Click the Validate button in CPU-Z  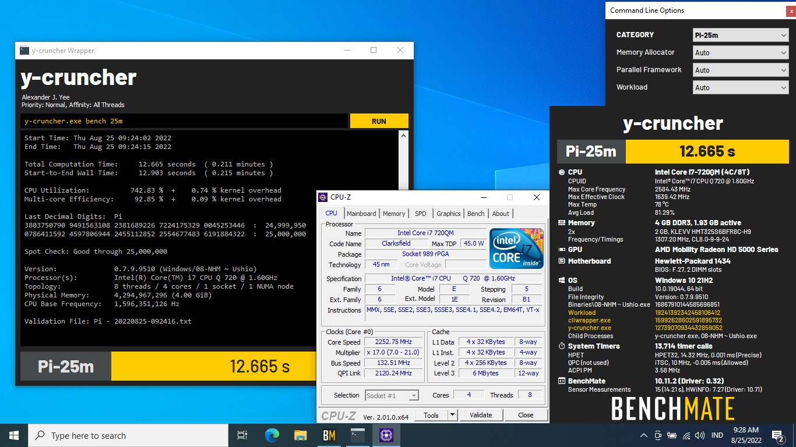pyautogui.click(x=481, y=415)
